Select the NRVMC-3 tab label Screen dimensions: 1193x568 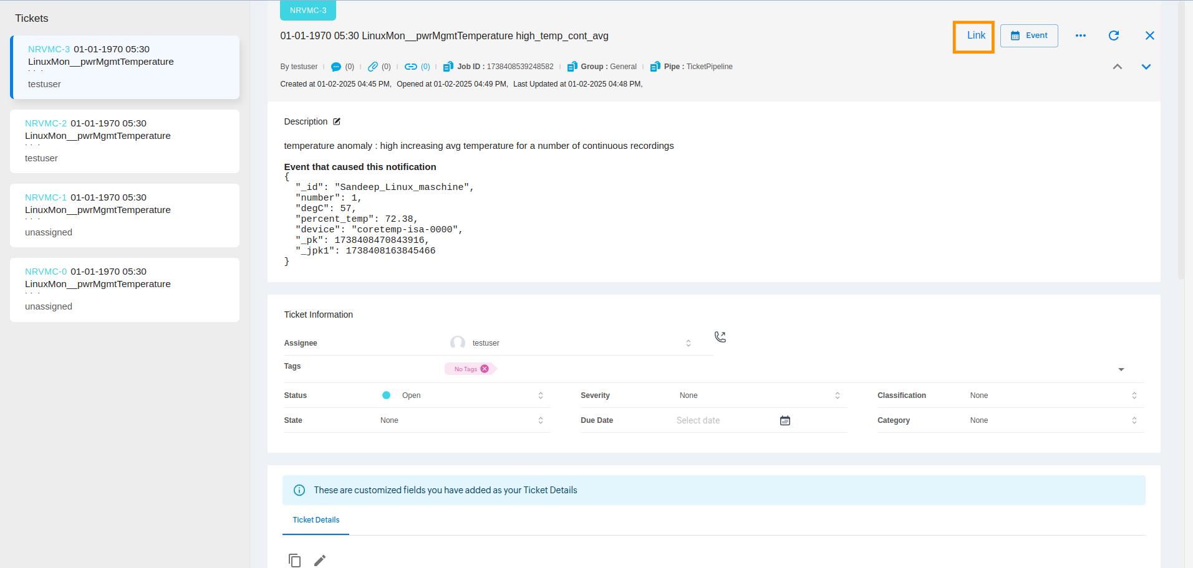click(x=308, y=11)
